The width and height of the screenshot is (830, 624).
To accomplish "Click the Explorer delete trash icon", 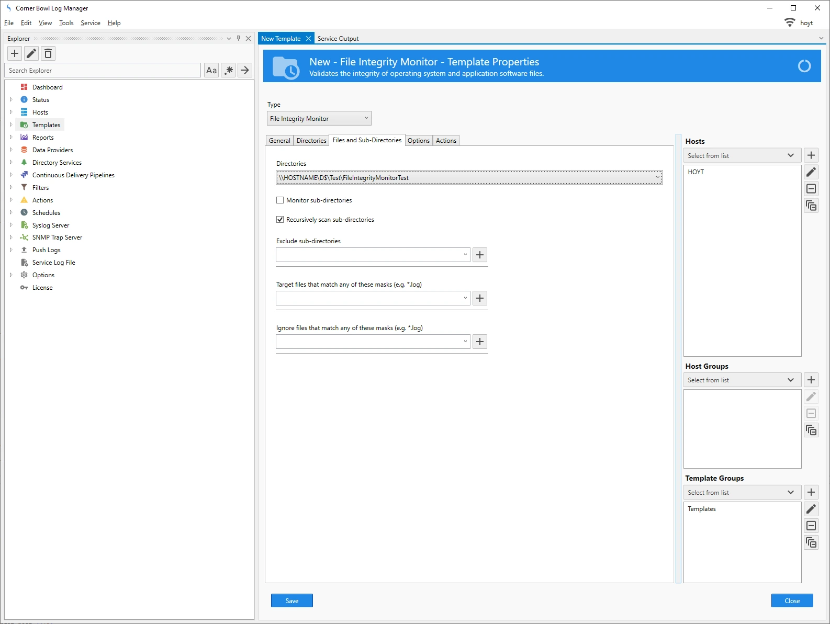I will click(48, 53).
